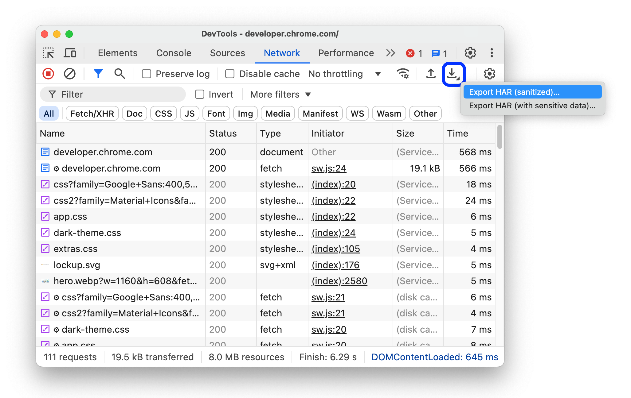Expand the hidden DevTools tabs chevron
631x398 pixels.
click(x=389, y=53)
